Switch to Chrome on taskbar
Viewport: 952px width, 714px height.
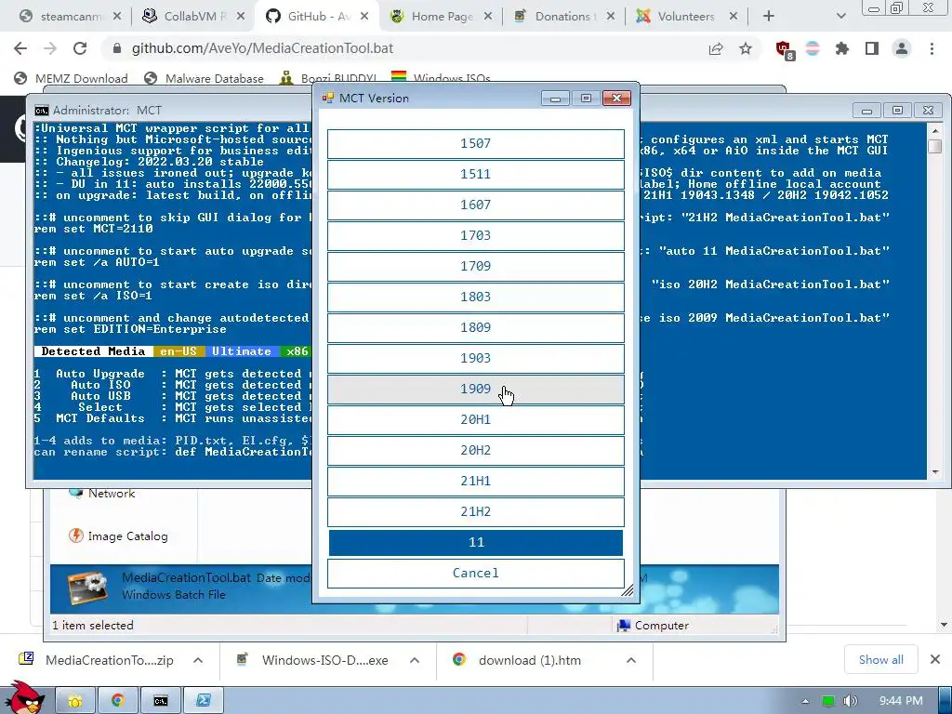click(x=118, y=701)
